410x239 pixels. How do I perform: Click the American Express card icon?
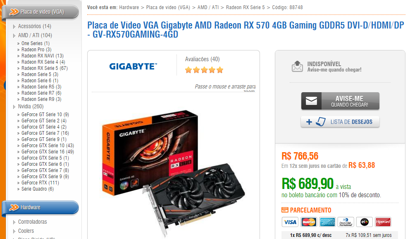click(327, 222)
